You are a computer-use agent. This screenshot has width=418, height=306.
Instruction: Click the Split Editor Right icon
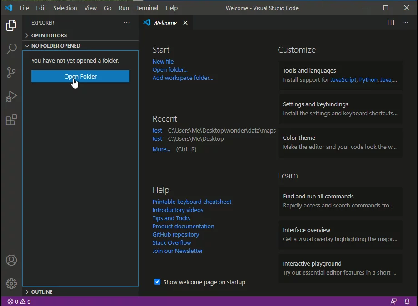click(391, 23)
